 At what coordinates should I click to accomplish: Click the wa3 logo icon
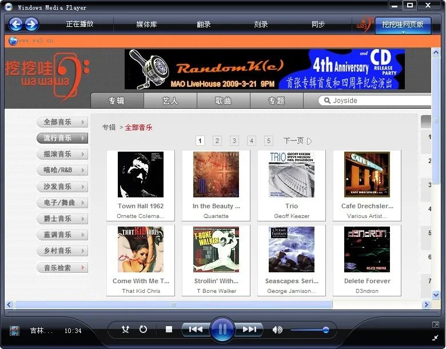364,25
